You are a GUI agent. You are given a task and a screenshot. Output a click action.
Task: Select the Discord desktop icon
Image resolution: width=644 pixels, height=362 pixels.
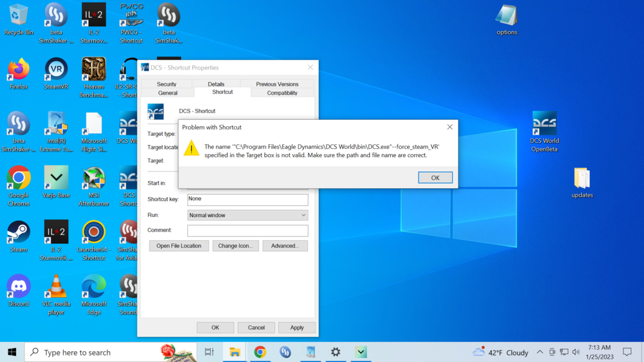point(19,291)
